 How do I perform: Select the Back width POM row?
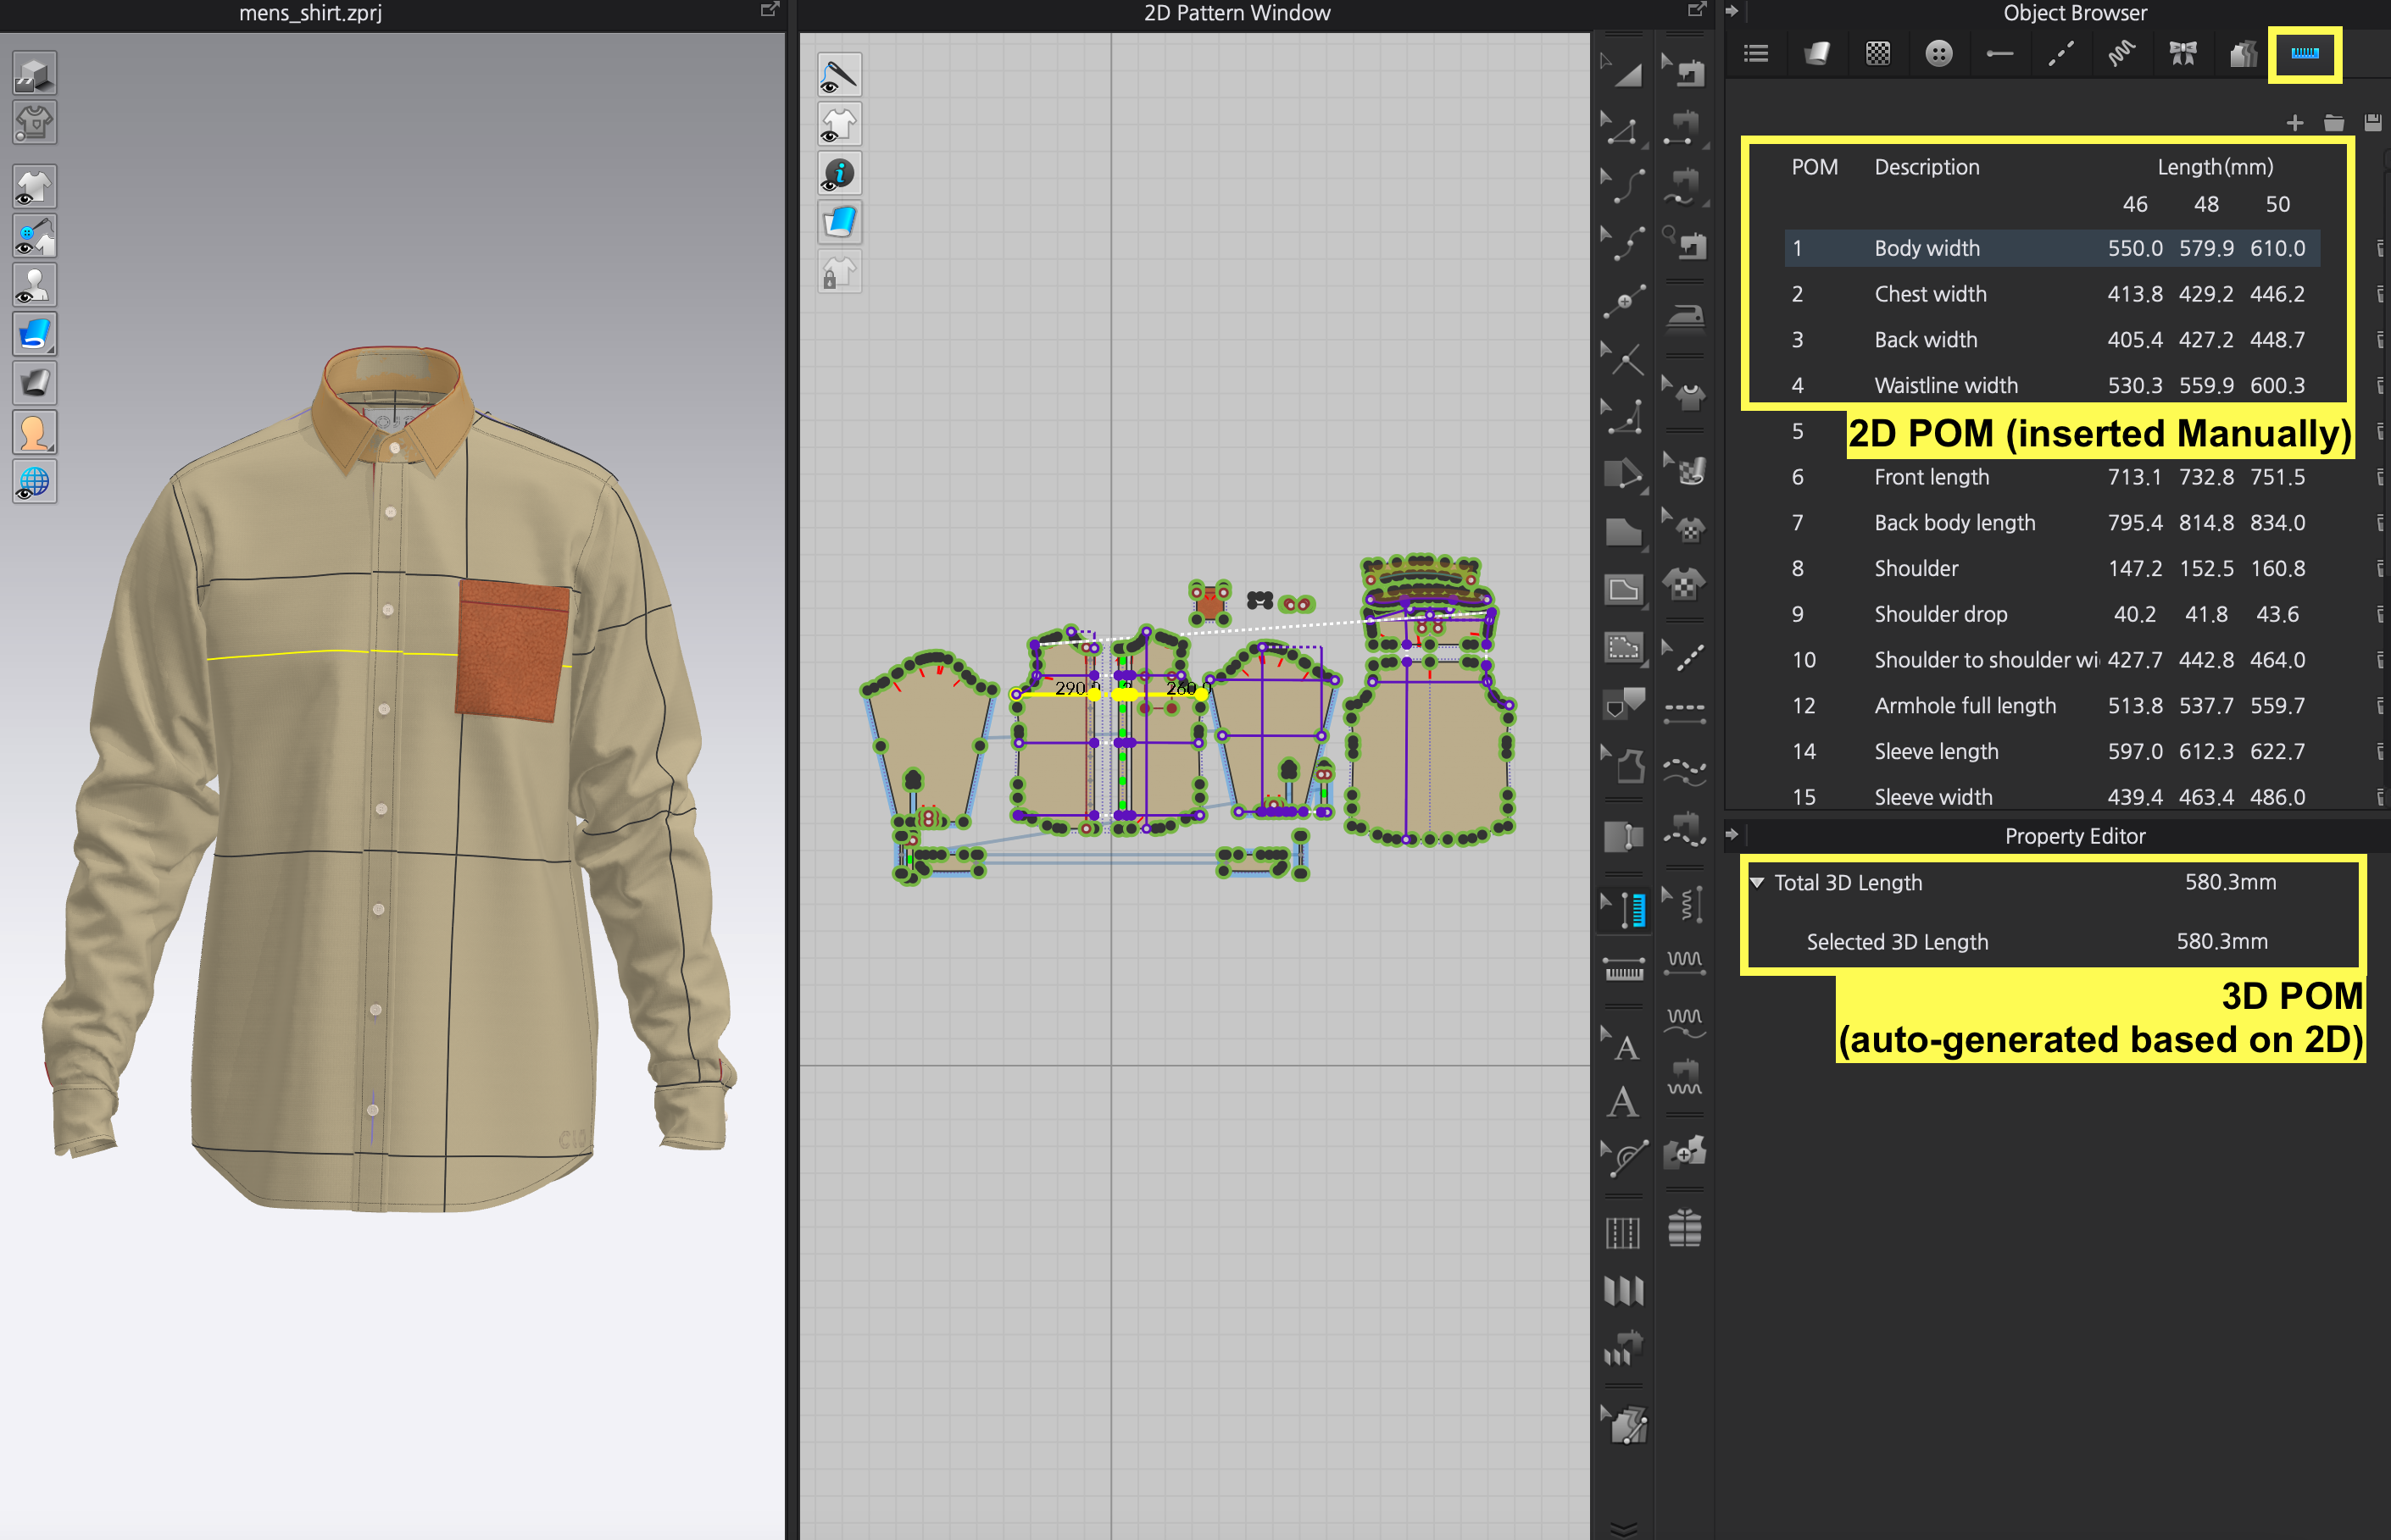pyautogui.click(x=2051, y=340)
